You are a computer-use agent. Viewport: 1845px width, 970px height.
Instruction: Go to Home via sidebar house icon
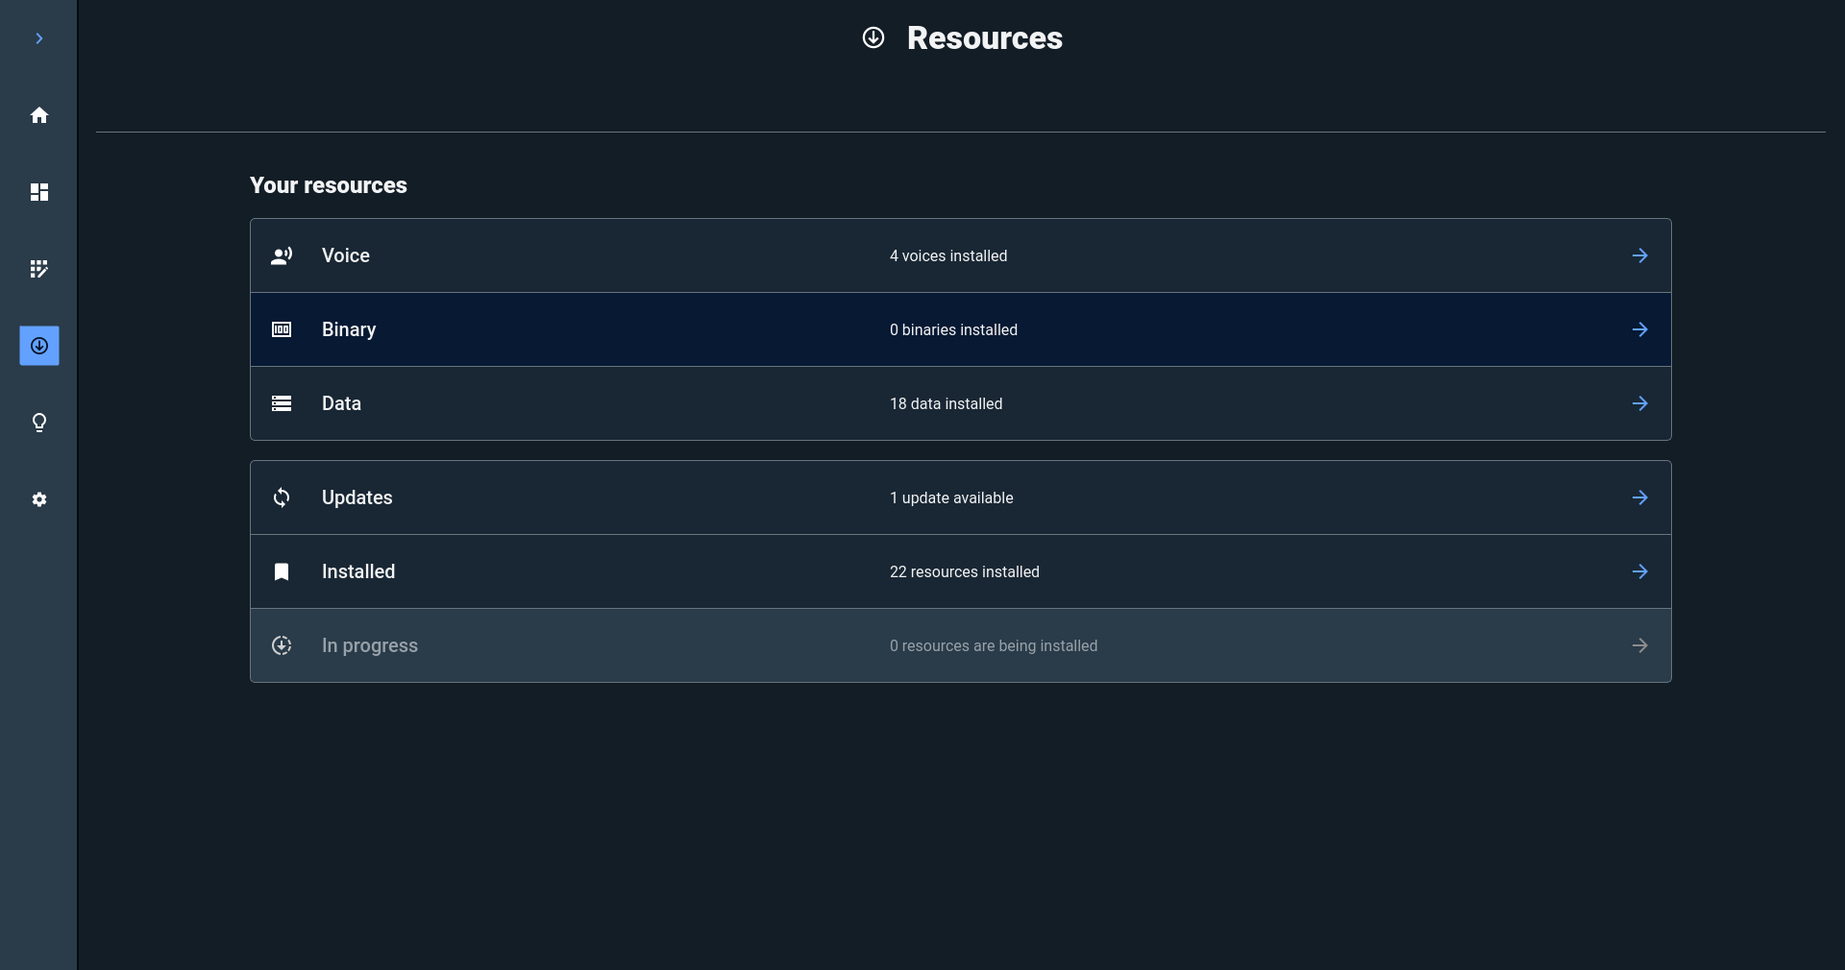click(39, 115)
